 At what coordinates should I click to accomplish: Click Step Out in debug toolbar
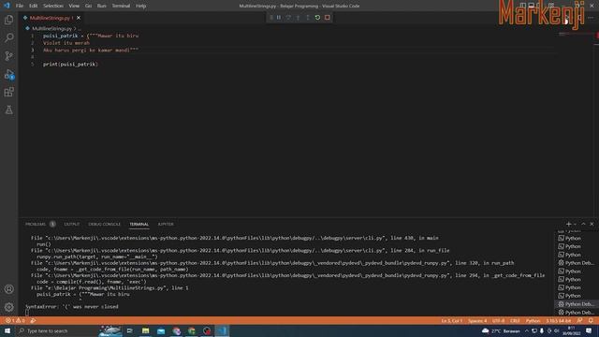pyautogui.click(x=308, y=18)
